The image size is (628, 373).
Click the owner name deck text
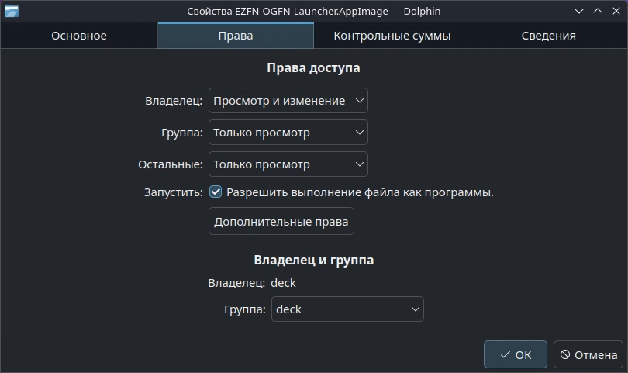[283, 283]
